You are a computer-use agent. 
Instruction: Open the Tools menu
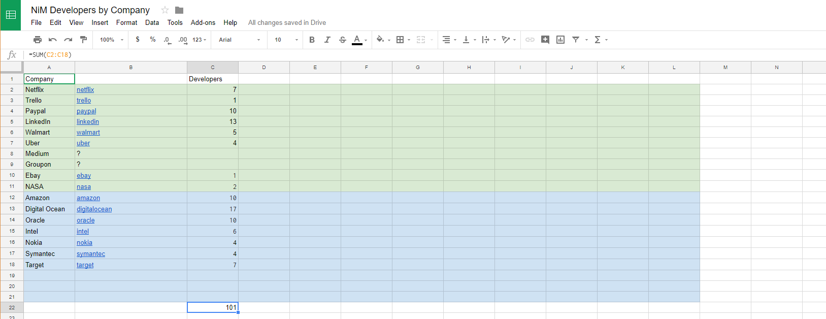coord(175,22)
